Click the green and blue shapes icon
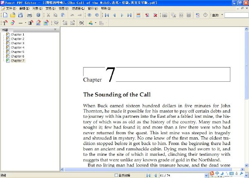Image resolution: width=249 pixels, height=178 pixels. tap(90, 23)
